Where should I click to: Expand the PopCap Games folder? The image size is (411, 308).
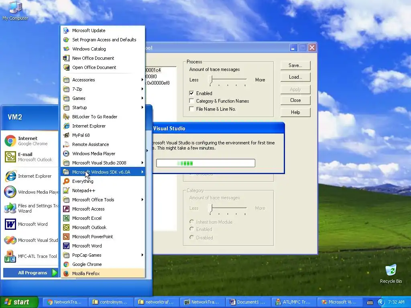tap(103, 255)
